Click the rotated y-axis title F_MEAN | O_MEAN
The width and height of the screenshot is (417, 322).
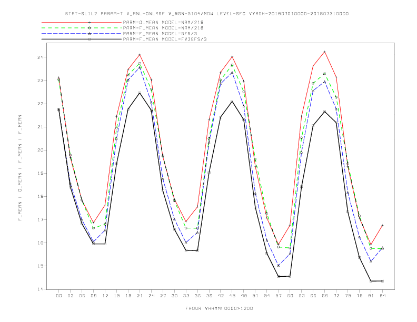tap(20, 168)
